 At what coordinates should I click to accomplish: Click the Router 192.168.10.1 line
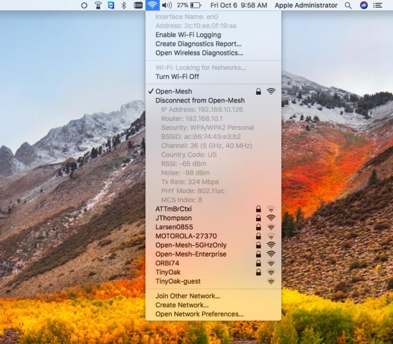coord(213,118)
